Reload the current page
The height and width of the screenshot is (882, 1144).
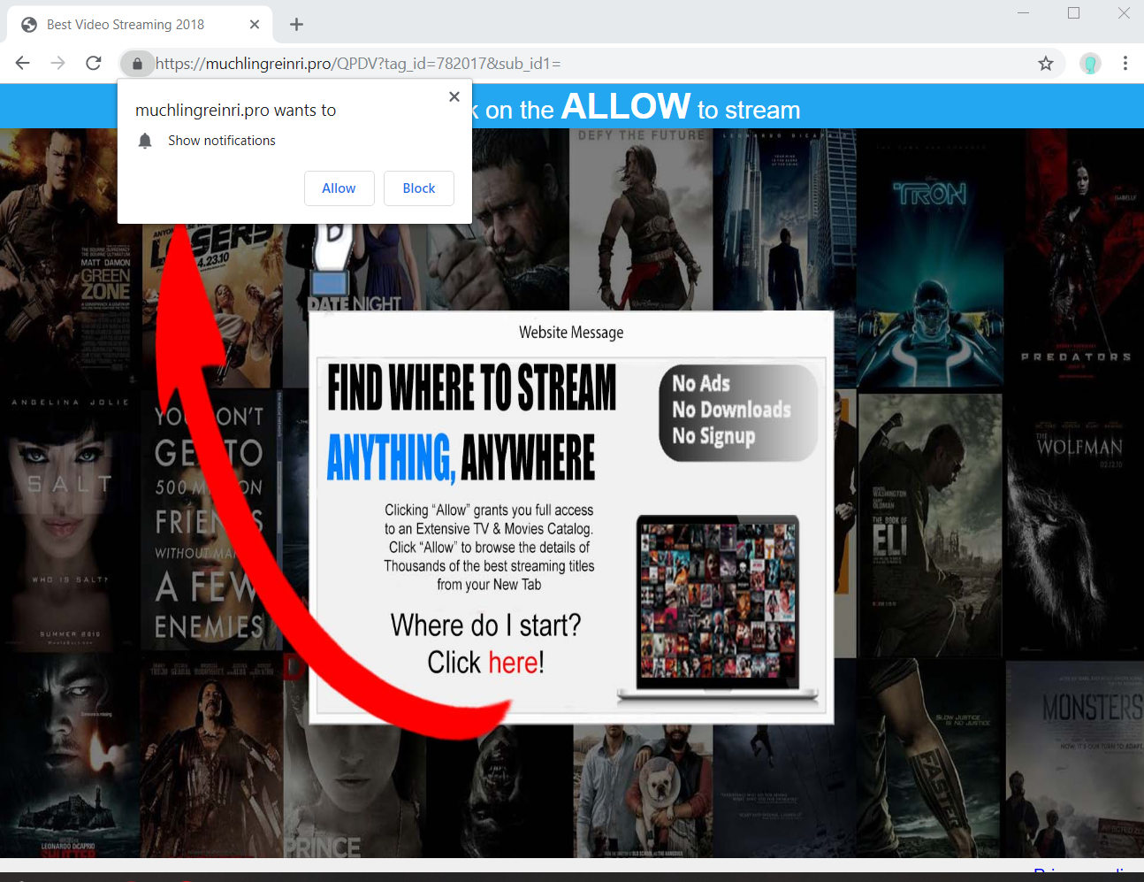94,63
